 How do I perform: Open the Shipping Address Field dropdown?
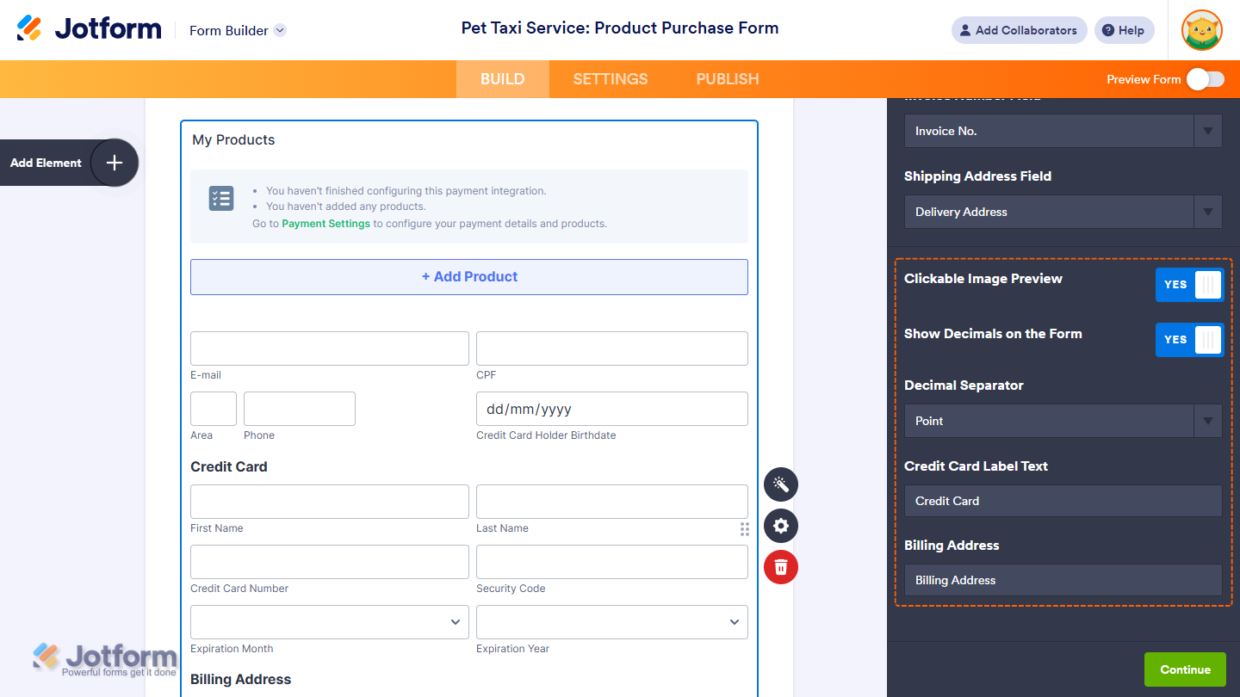[1063, 212]
